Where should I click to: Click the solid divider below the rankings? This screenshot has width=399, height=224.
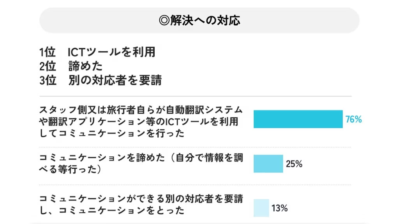point(196,96)
